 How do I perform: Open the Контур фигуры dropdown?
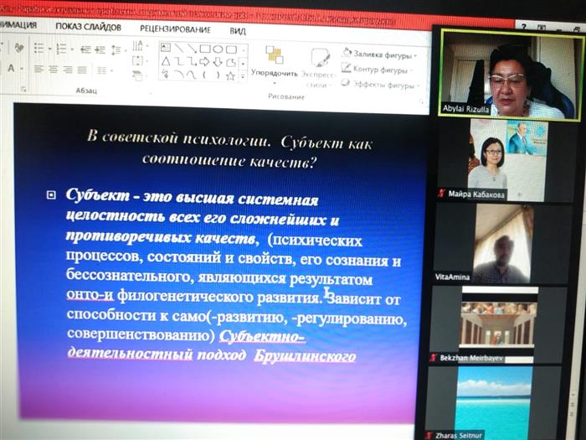click(378, 70)
